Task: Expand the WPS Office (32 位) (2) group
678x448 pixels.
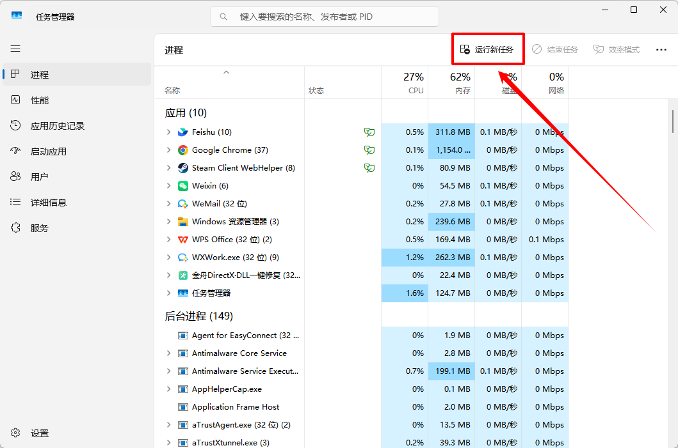Action: 168,240
